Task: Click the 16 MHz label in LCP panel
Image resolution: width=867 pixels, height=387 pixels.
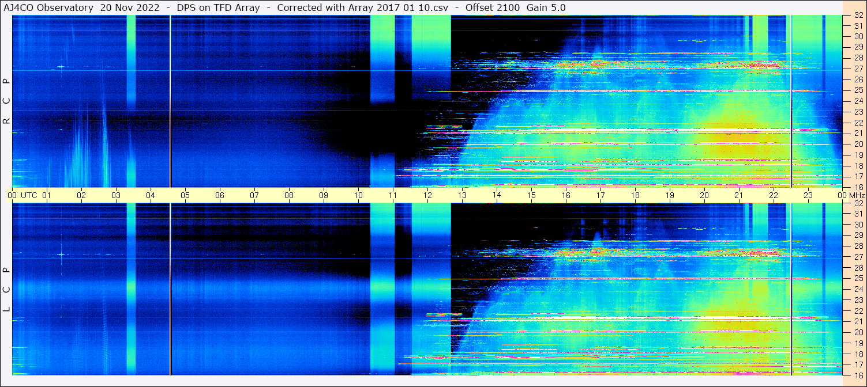Action: pos(858,375)
